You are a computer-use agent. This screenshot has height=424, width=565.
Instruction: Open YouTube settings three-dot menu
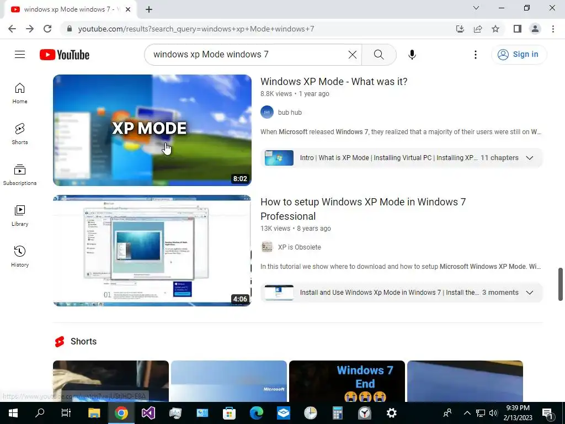475,55
